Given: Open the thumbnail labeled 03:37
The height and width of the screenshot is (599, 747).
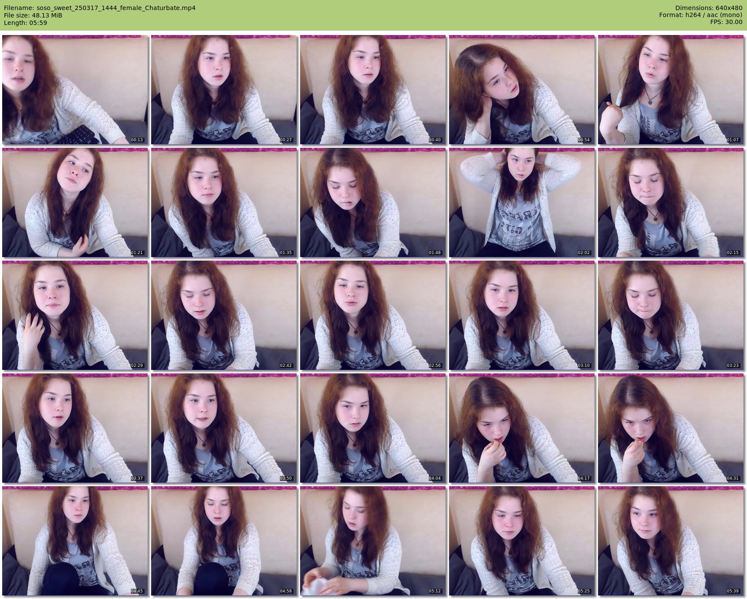Looking at the screenshot, I should [x=75, y=428].
